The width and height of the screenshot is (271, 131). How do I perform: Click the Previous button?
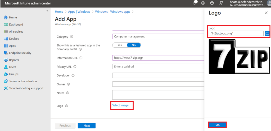[x=65, y=126]
